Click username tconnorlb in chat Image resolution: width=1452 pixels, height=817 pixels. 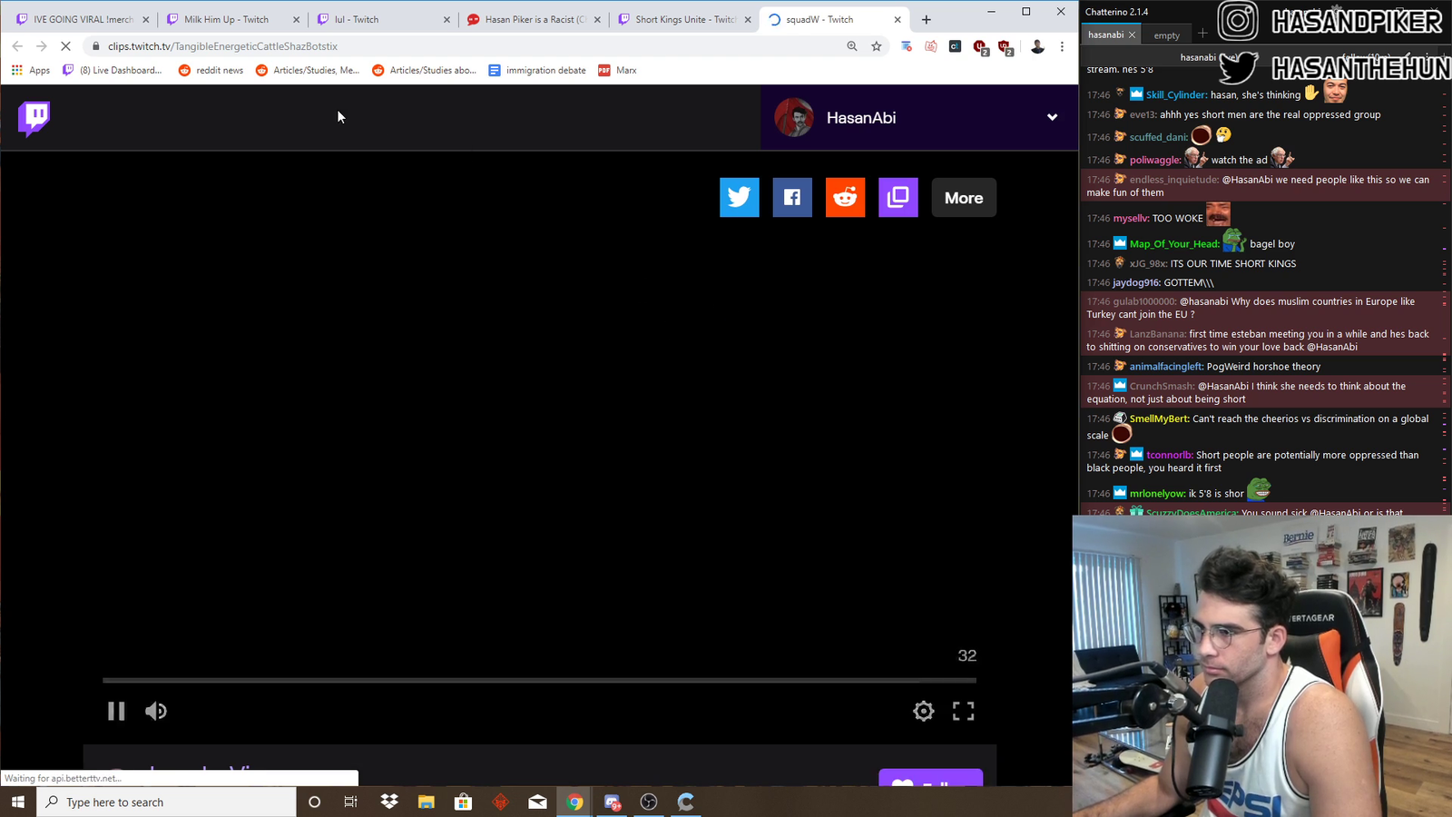point(1170,455)
